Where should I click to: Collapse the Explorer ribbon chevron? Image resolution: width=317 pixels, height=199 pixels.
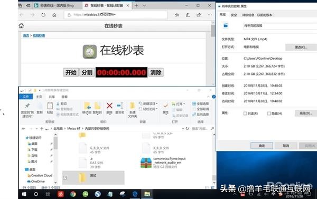(208, 97)
